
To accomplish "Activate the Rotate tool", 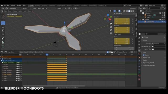I will 3,27.
